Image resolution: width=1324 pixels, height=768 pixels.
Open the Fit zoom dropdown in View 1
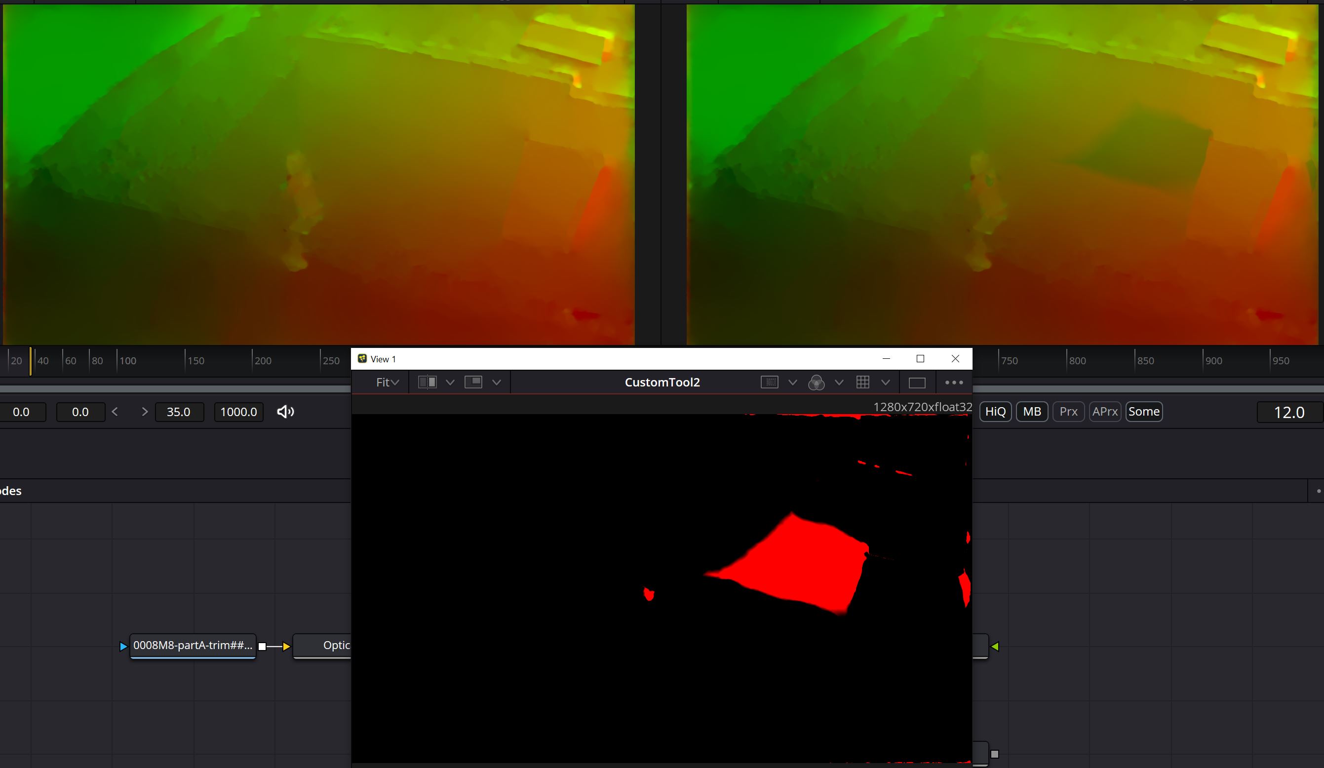[x=387, y=383]
